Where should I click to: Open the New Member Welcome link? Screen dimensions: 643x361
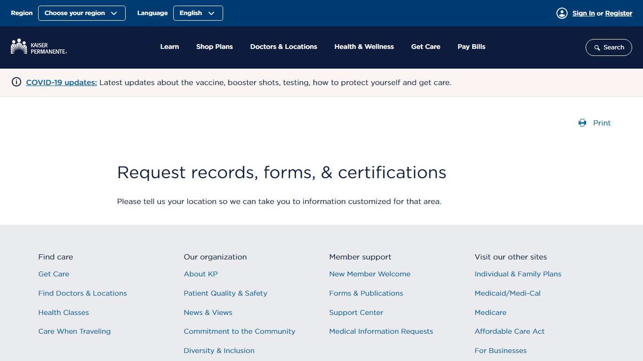pos(370,274)
